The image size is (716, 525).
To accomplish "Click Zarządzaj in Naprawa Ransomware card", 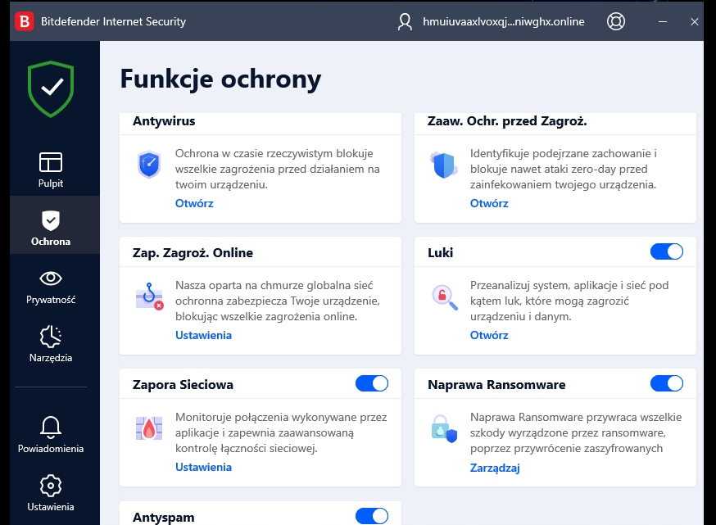I will [x=495, y=468].
